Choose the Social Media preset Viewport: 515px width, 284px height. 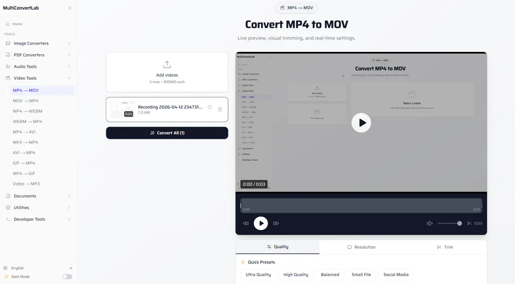coord(396,275)
